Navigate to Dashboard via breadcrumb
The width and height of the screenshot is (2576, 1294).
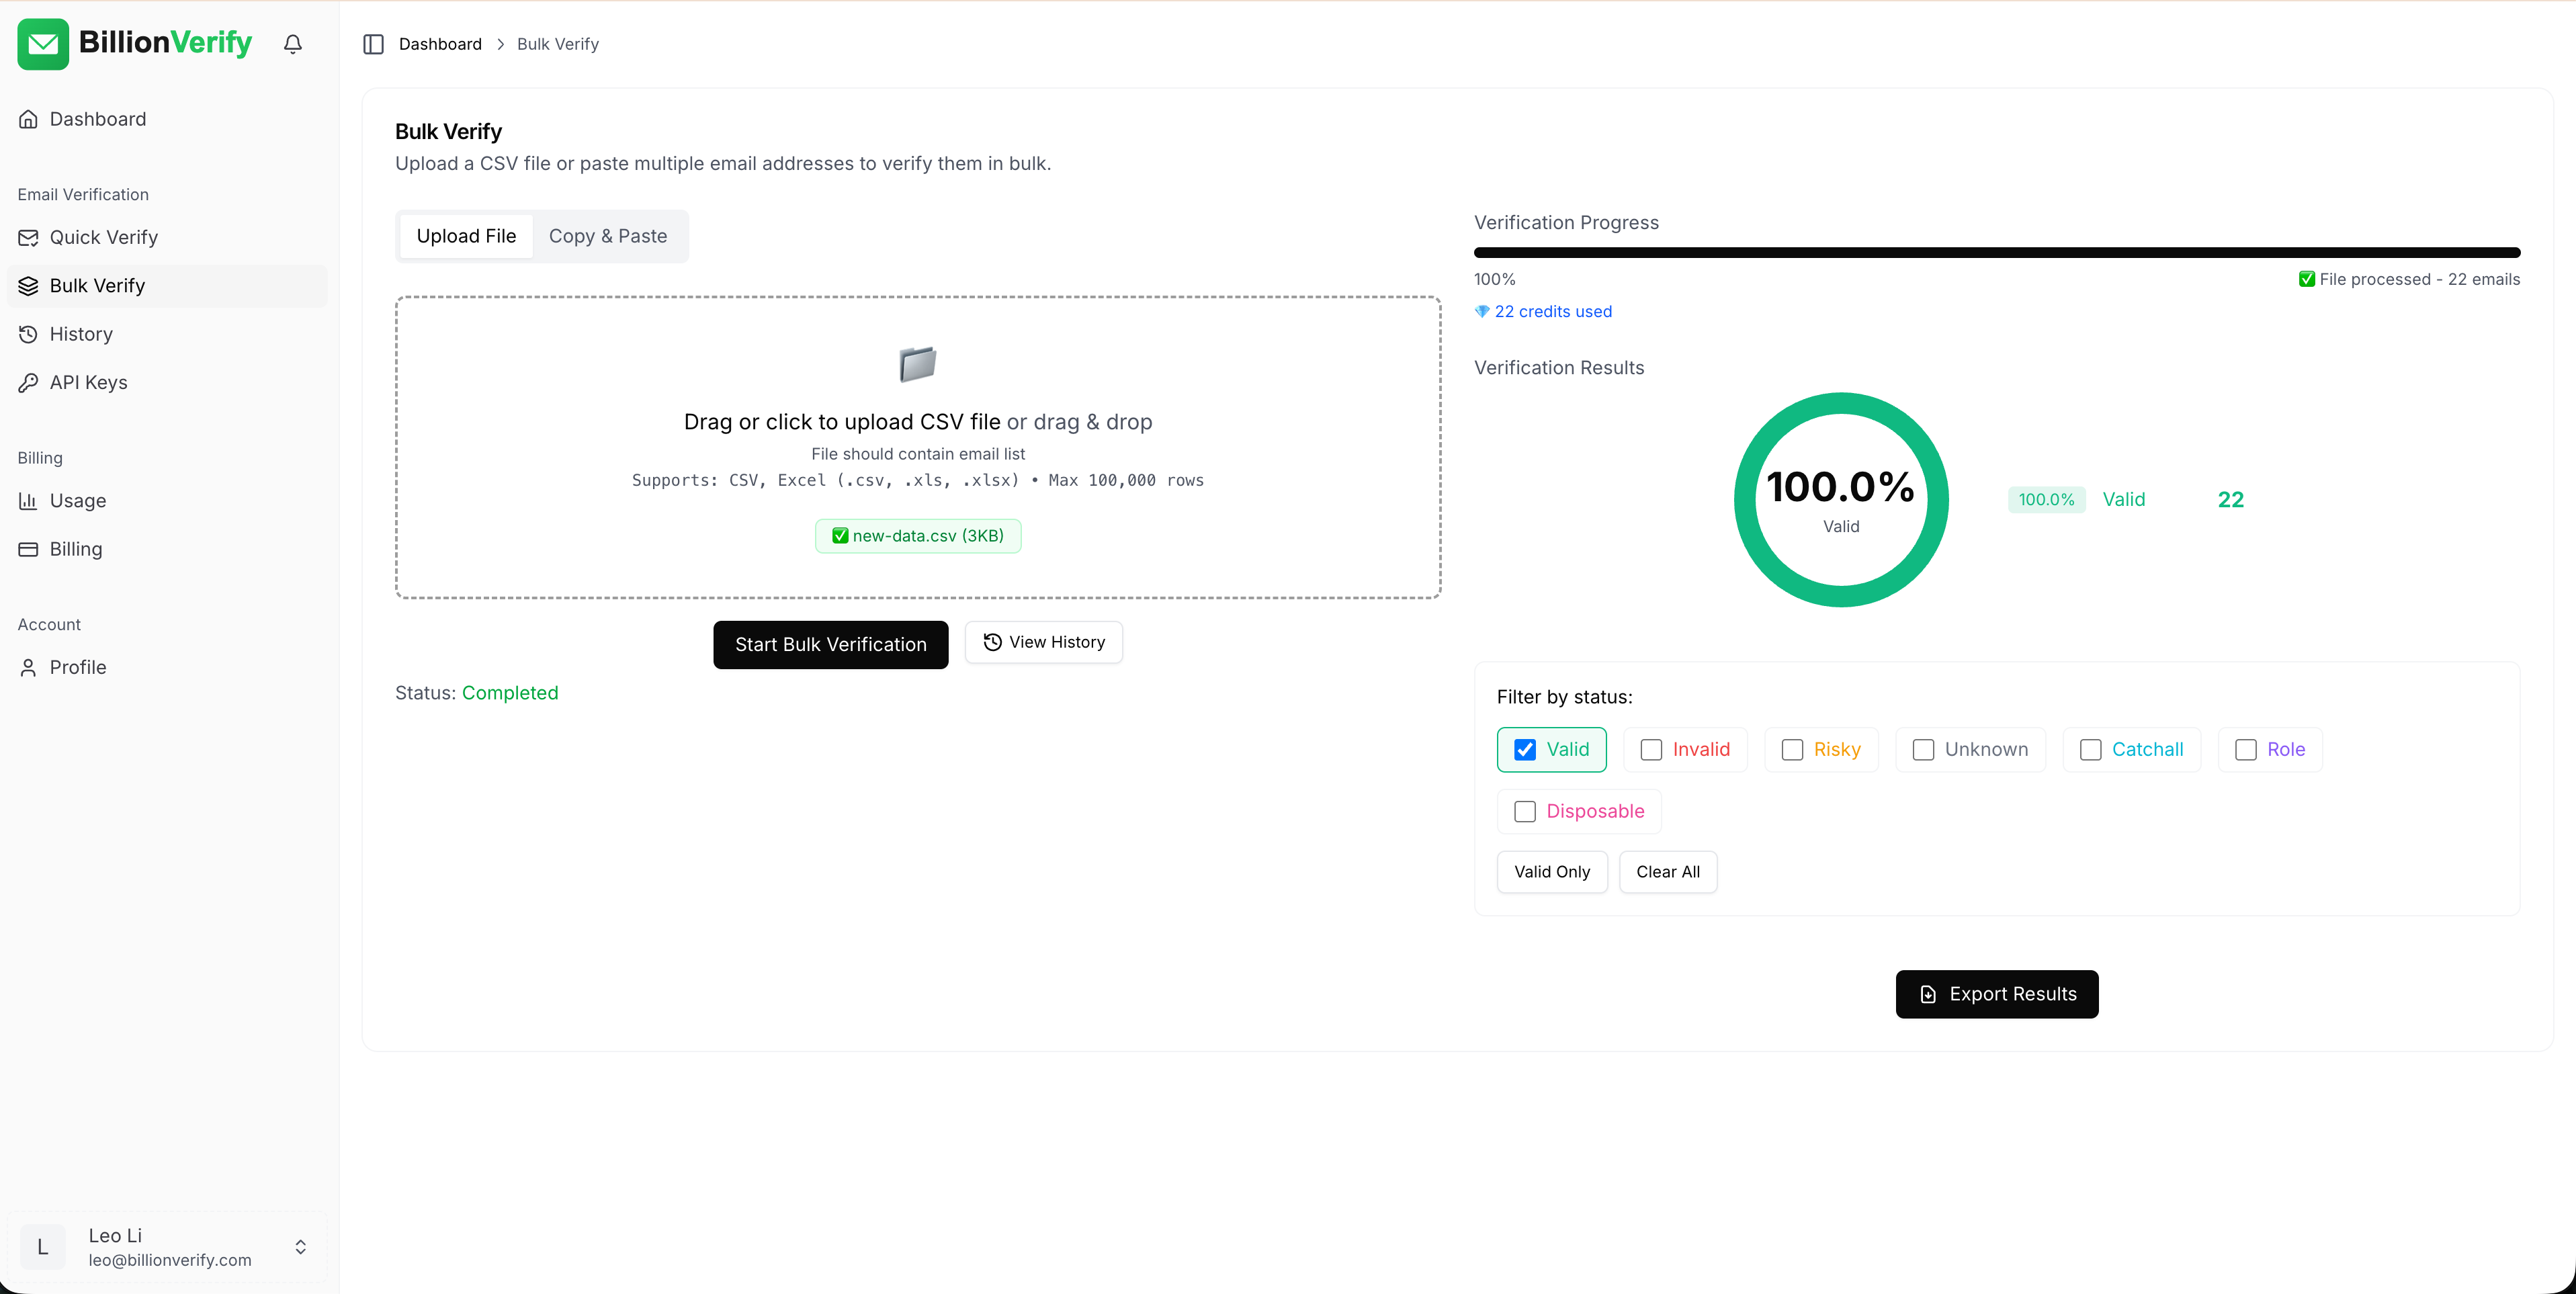click(x=441, y=43)
